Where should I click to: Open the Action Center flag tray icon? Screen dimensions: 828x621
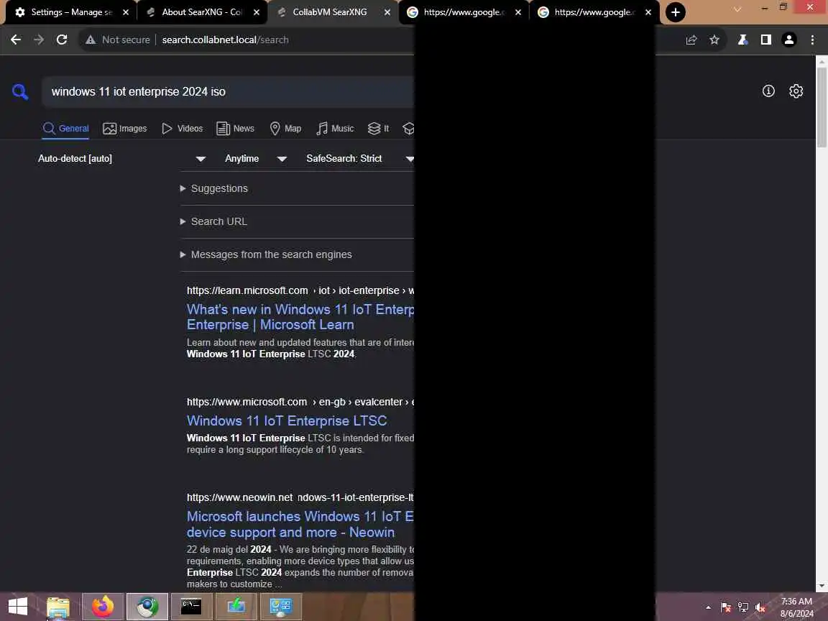tap(725, 607)
